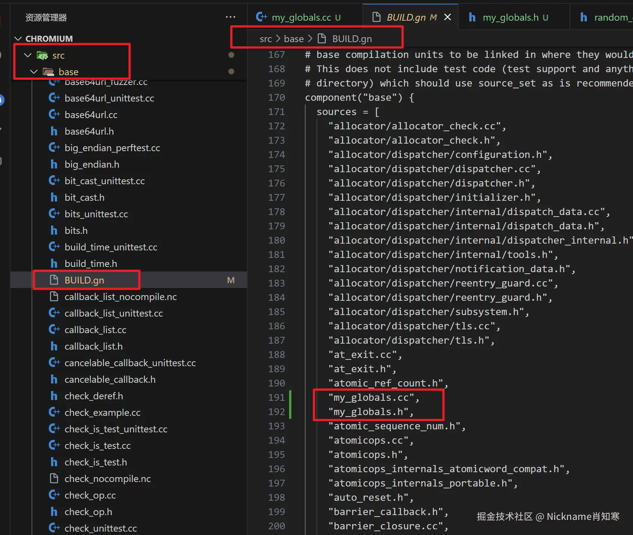
Task: Click C++ icon beside cancelable_callback_unittest.cc
Action: (54, 363)
